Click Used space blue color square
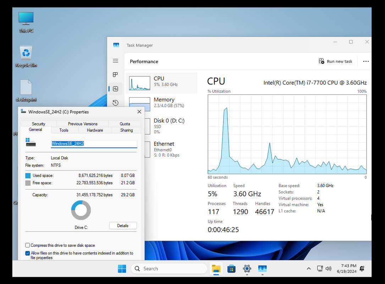 (x=28, y=175)
